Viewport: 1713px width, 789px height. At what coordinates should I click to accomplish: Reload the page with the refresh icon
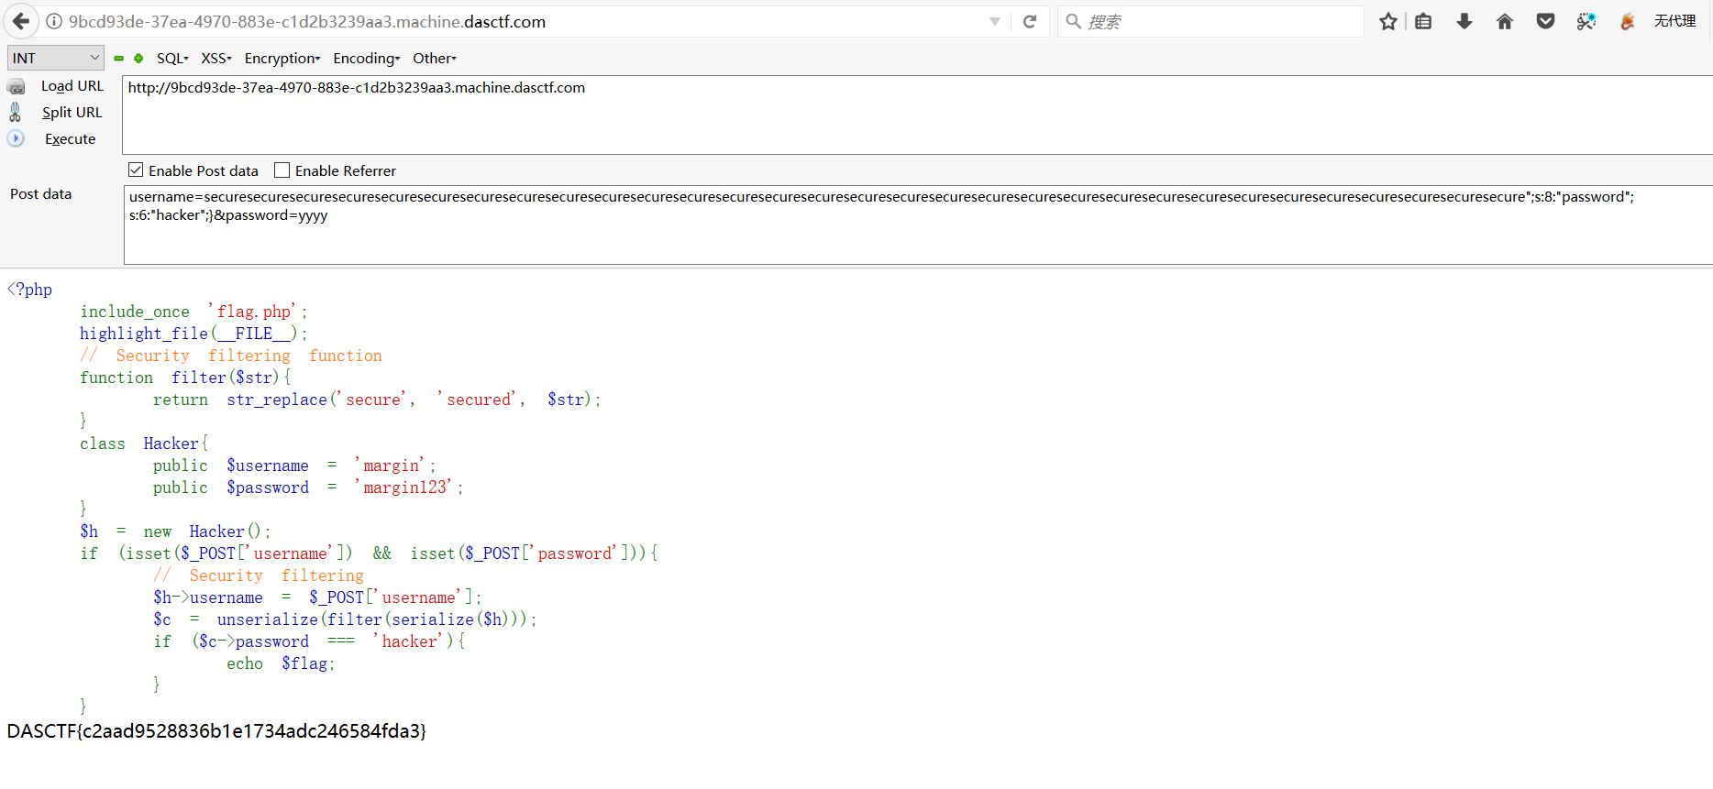click(1030, 21)
